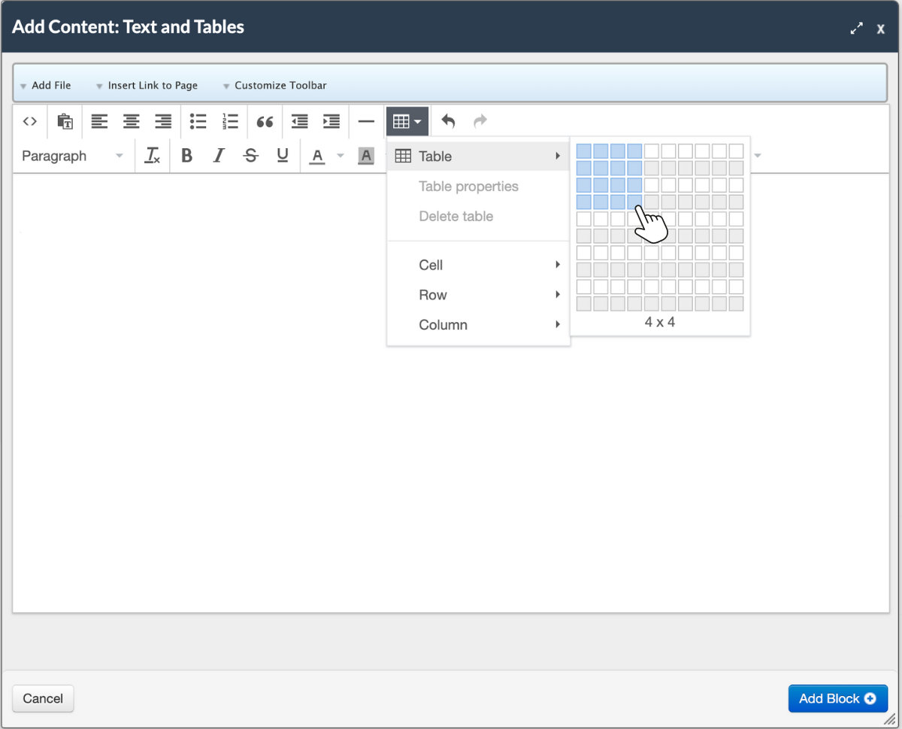
Task: Toggle italic formatting
Action: 219,156
